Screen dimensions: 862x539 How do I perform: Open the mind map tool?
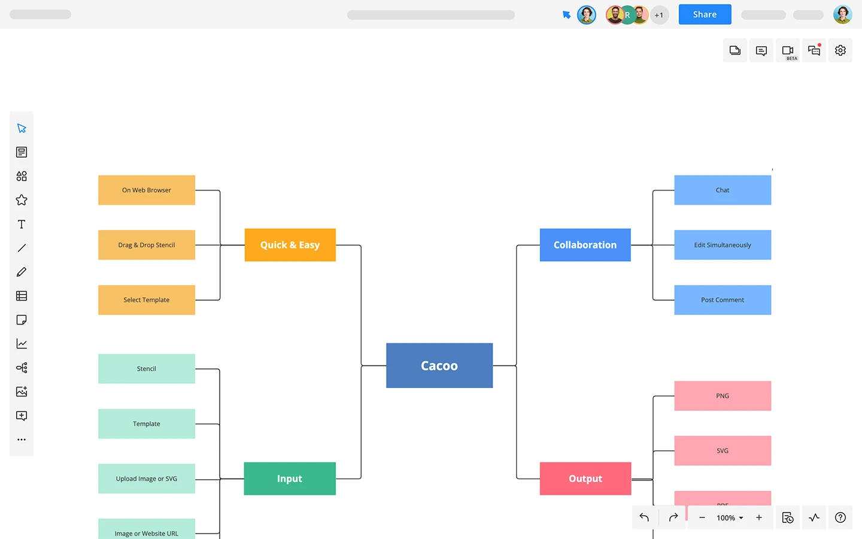tap(22, 368)
